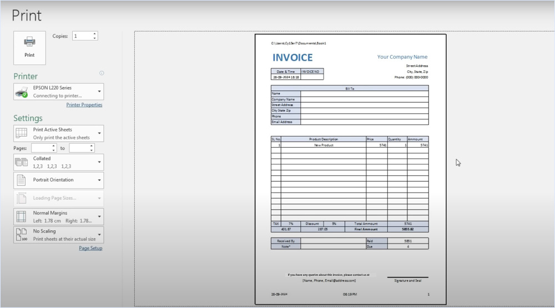Increase the starting Pages value using up arrow
This screenshot has height=308, width=555.
click(x=54, y=146)
